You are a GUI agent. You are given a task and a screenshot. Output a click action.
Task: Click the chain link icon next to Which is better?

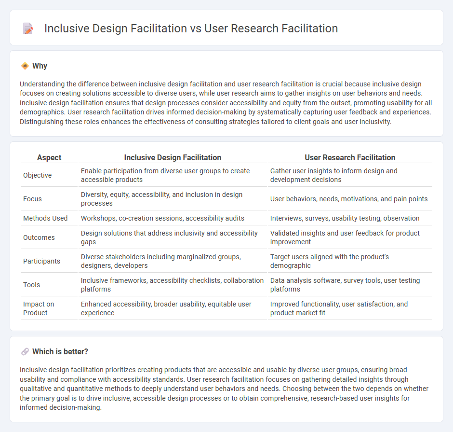tap(25, 351)
